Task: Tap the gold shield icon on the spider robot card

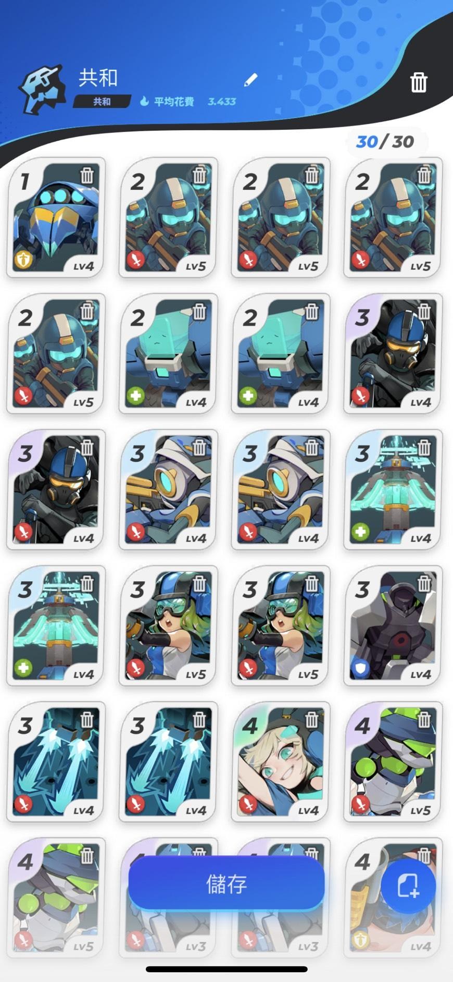Action: 23,259
